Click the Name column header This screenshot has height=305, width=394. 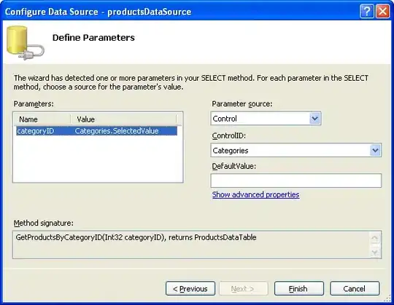[42, 119]
